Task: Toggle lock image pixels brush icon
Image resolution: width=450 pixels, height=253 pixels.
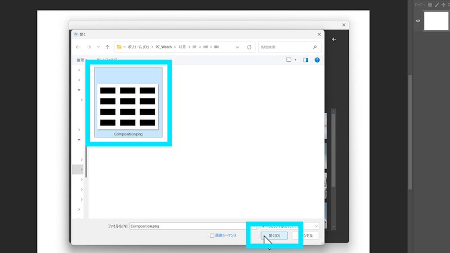Action: pyautogui.click(x=437, y=4)
